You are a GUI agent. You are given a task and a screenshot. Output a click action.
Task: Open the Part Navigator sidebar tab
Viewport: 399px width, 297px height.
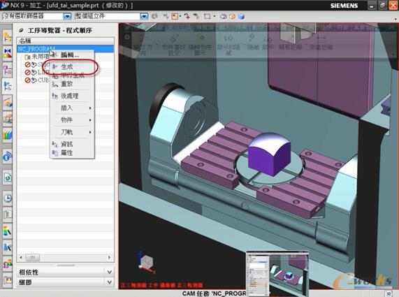pos(7,70)
